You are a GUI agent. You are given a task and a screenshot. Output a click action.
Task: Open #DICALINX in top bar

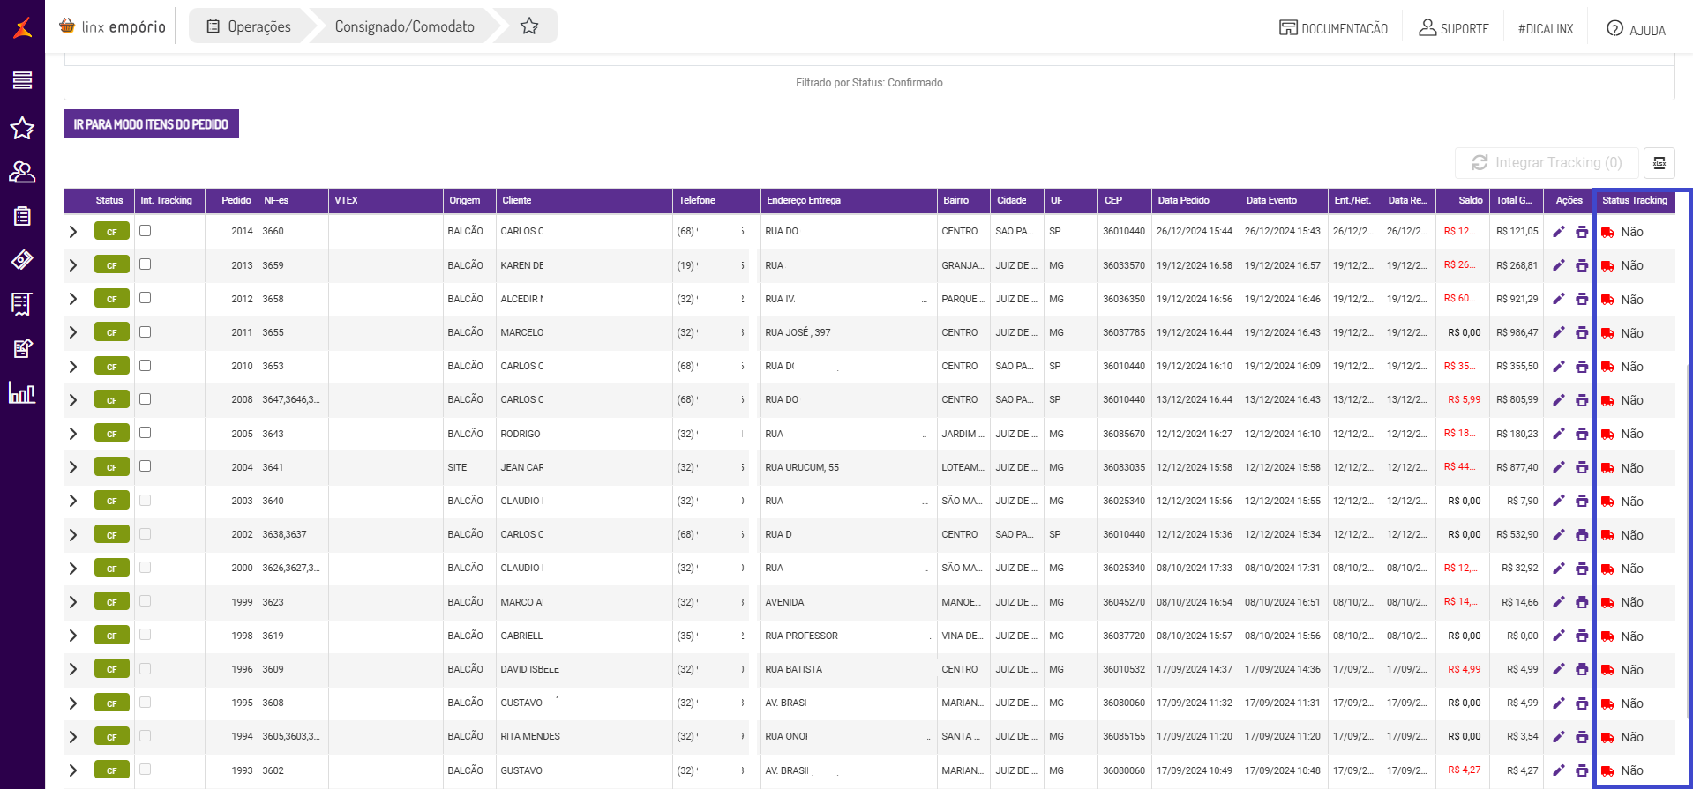(1546, 28)
